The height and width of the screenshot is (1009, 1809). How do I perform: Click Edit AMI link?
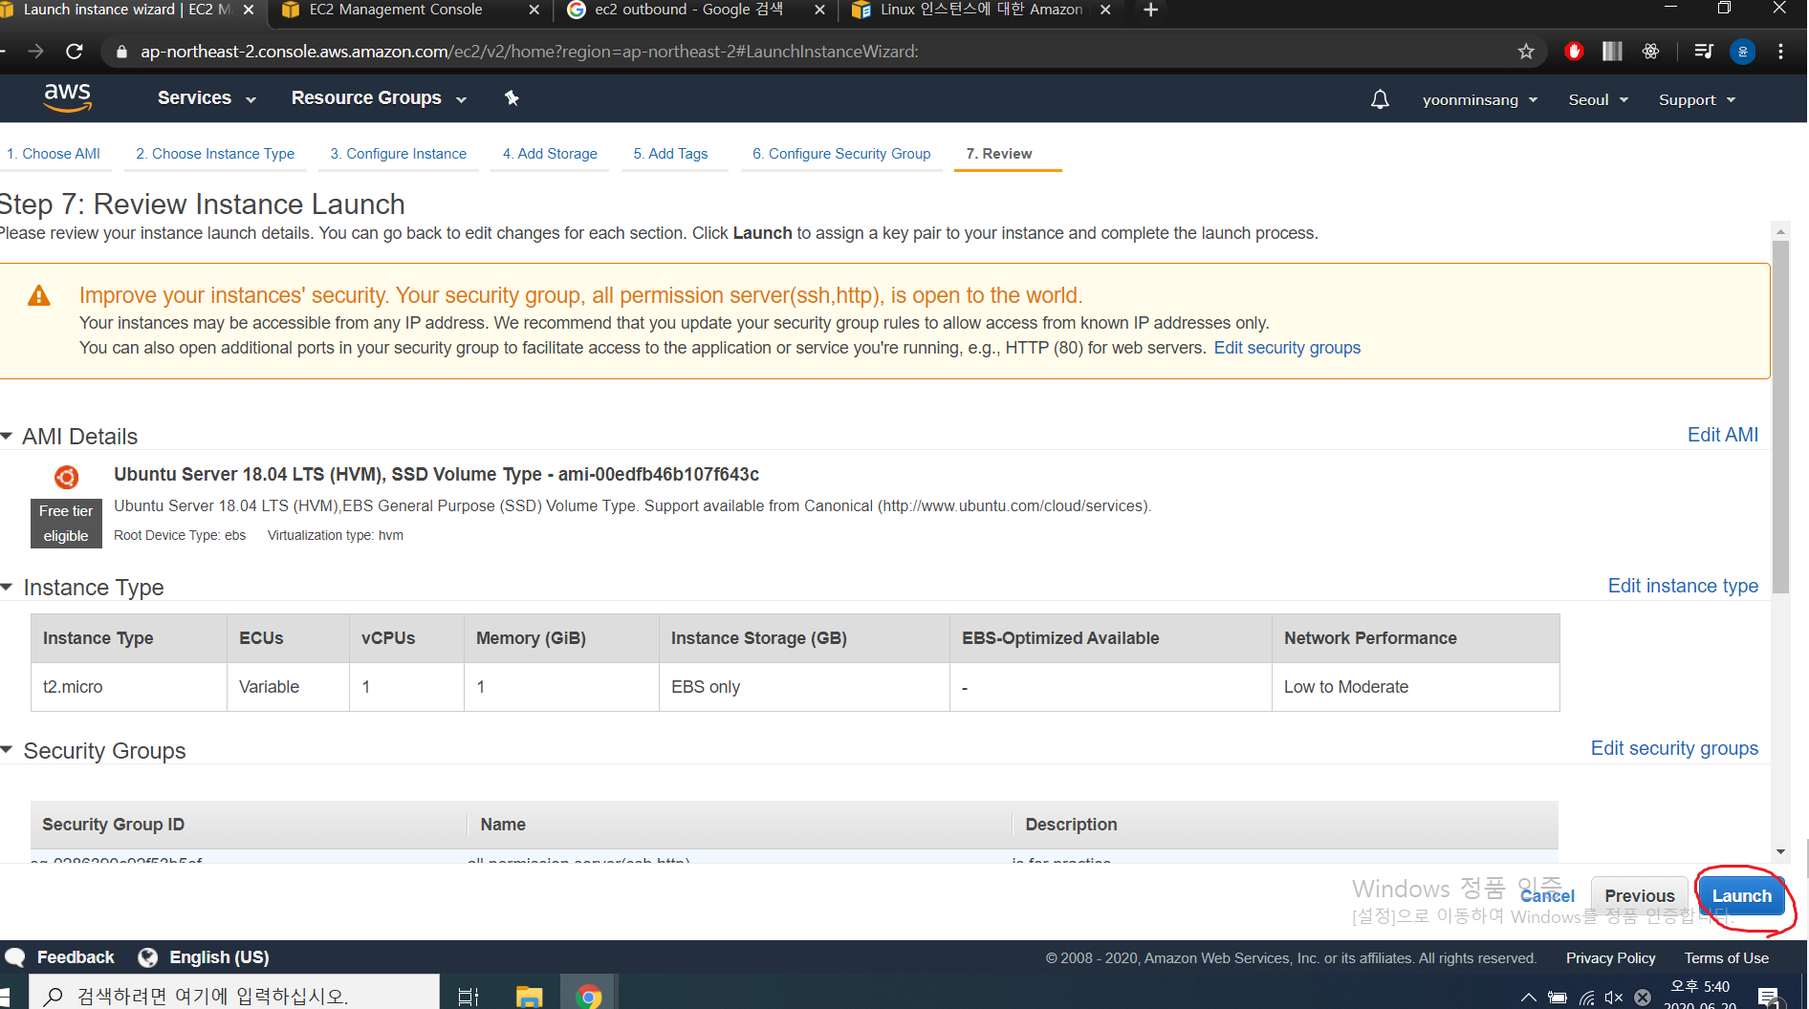tap(1723, 435)
